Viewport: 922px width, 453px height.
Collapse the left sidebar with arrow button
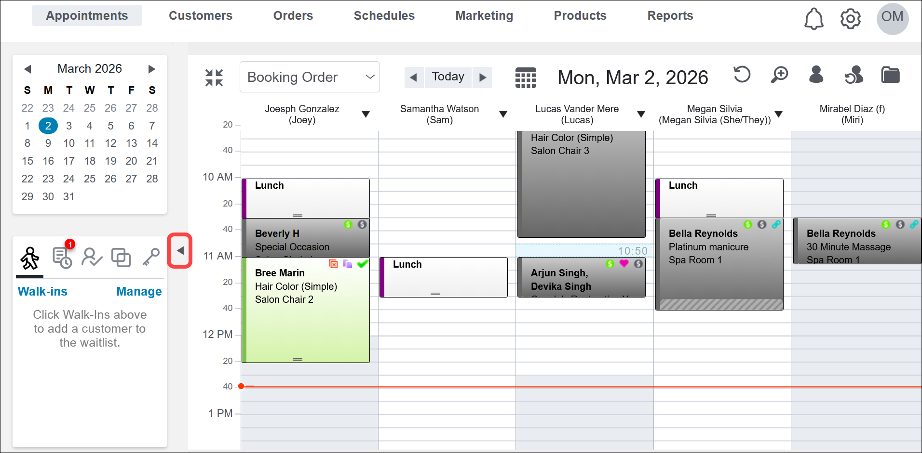point(180,250)
